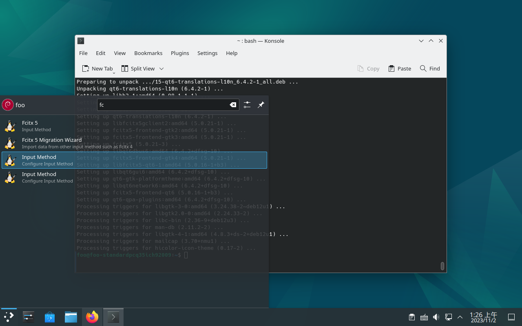Open the volume control in the system tray
The width and height of the screenshot is (522, 326).
436,317
